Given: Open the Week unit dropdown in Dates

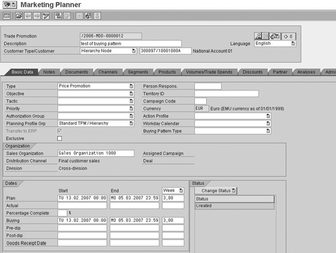Looking at the screenshot, I should coord(180,190).
